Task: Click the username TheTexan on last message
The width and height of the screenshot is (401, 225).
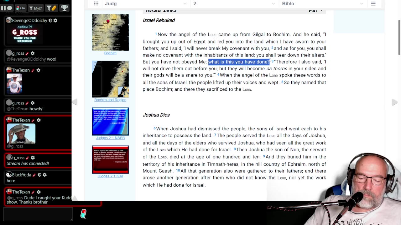Action: [21, 192]
